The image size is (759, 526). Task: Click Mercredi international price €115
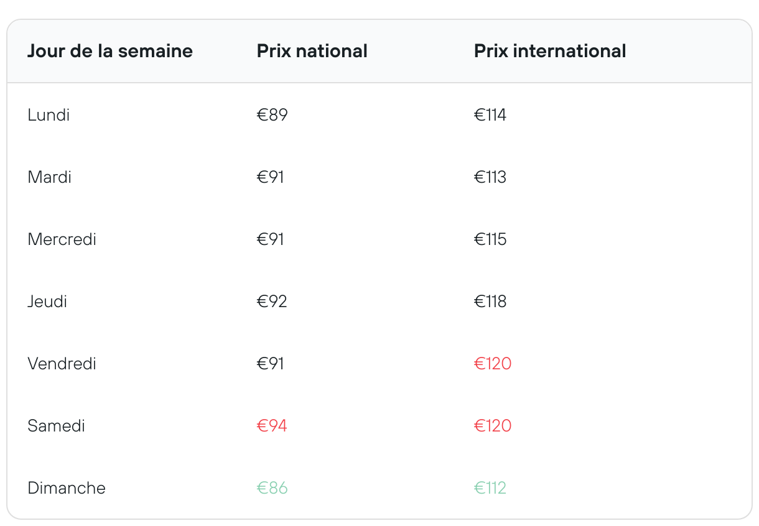point(490,239)
